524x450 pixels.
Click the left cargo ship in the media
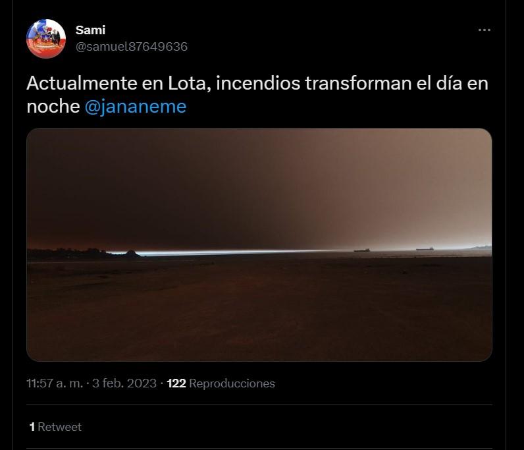point(362,250)
